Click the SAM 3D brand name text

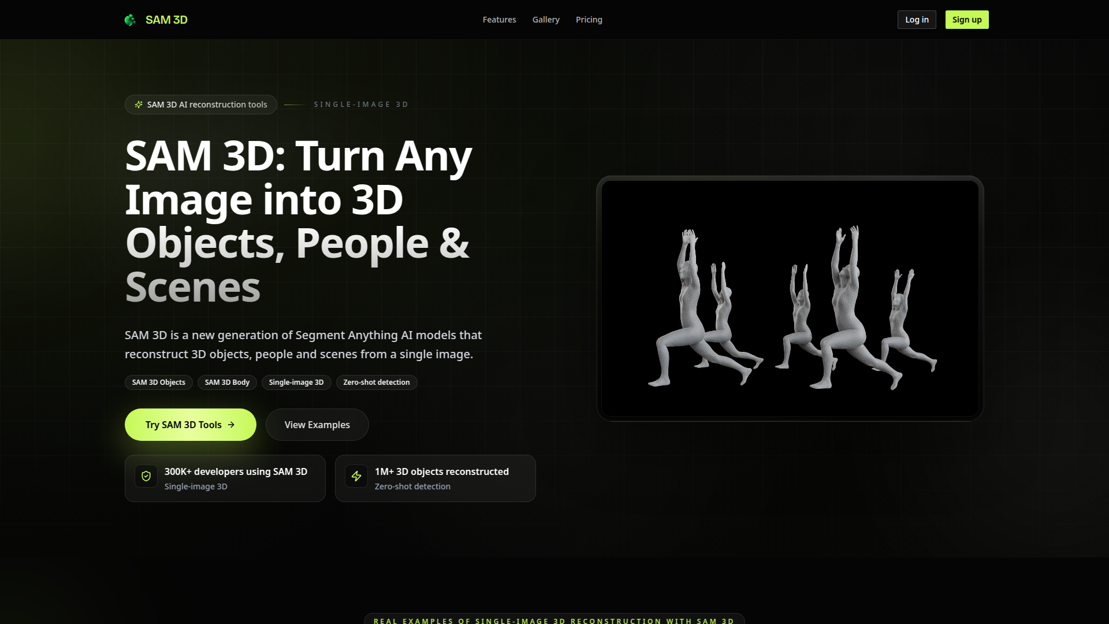pos(166,20)
